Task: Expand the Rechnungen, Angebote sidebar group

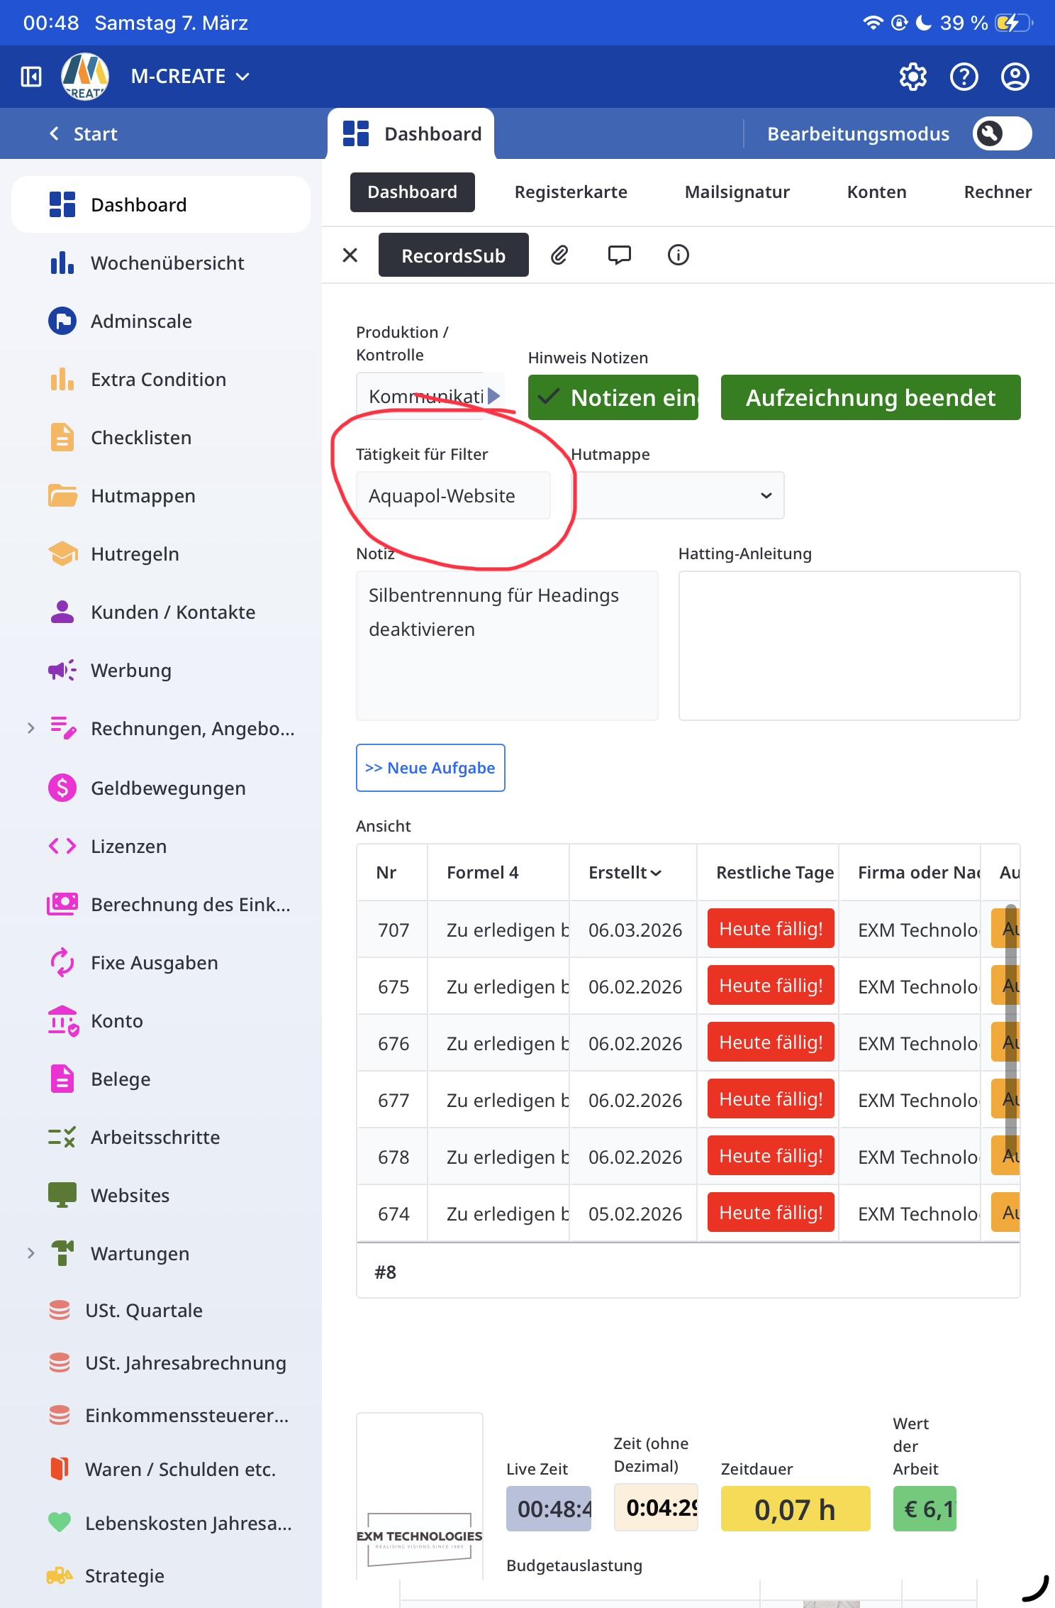Action: tap(30, 728)
